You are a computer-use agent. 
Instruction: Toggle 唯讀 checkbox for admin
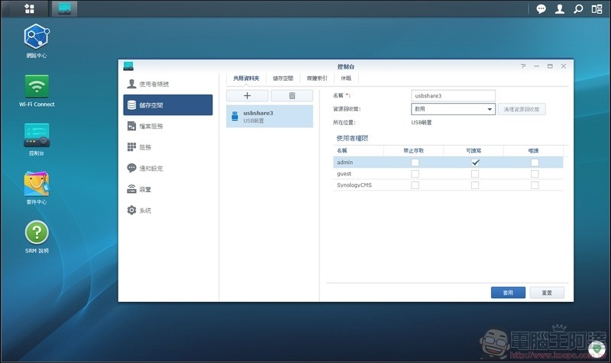point(535,162)
